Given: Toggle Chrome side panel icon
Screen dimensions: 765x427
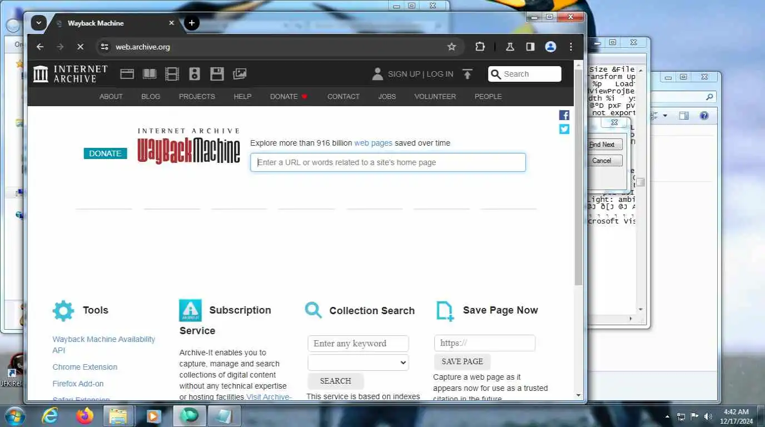Looking at the screenshot, I should (x=530, y=47).
